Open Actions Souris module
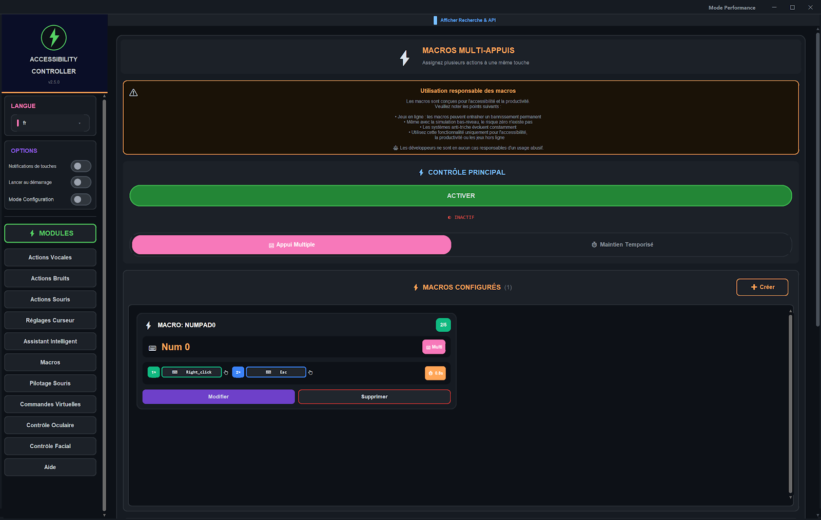The height and width of the screenshot is (520, 821). 50,299
